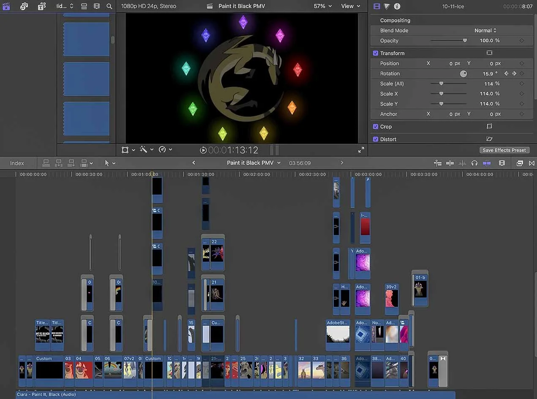
Task: Add keyframe for Opacity
Action: (x=522, y=40)
